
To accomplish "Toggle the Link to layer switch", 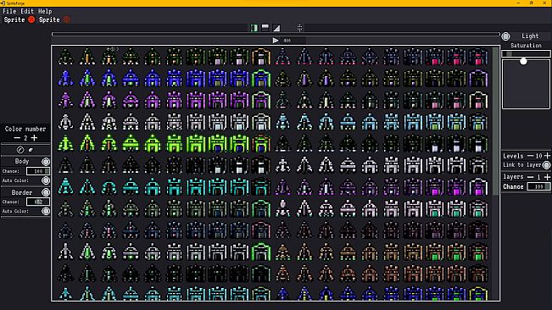I will tap(546, 165).
